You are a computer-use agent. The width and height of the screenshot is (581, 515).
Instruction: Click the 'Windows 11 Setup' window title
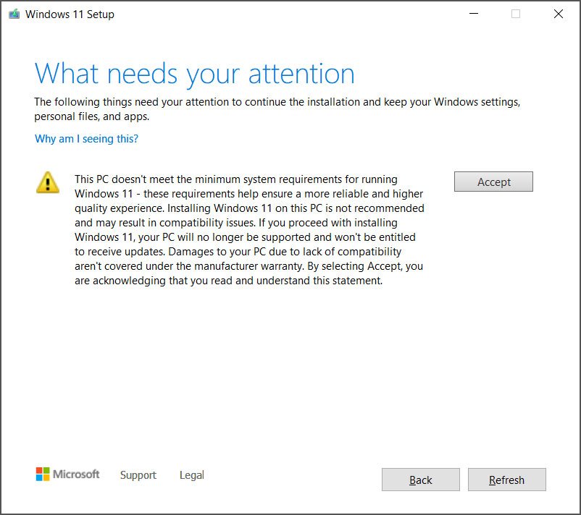(x=70, y=14)
